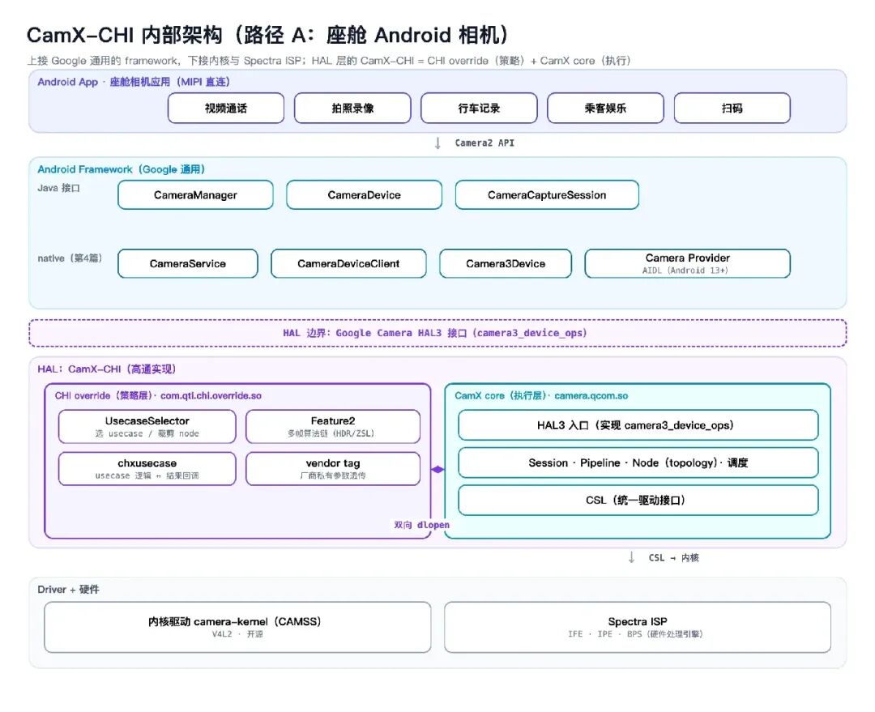
Task: Click the Feature2 box
Action: point(333,426)
